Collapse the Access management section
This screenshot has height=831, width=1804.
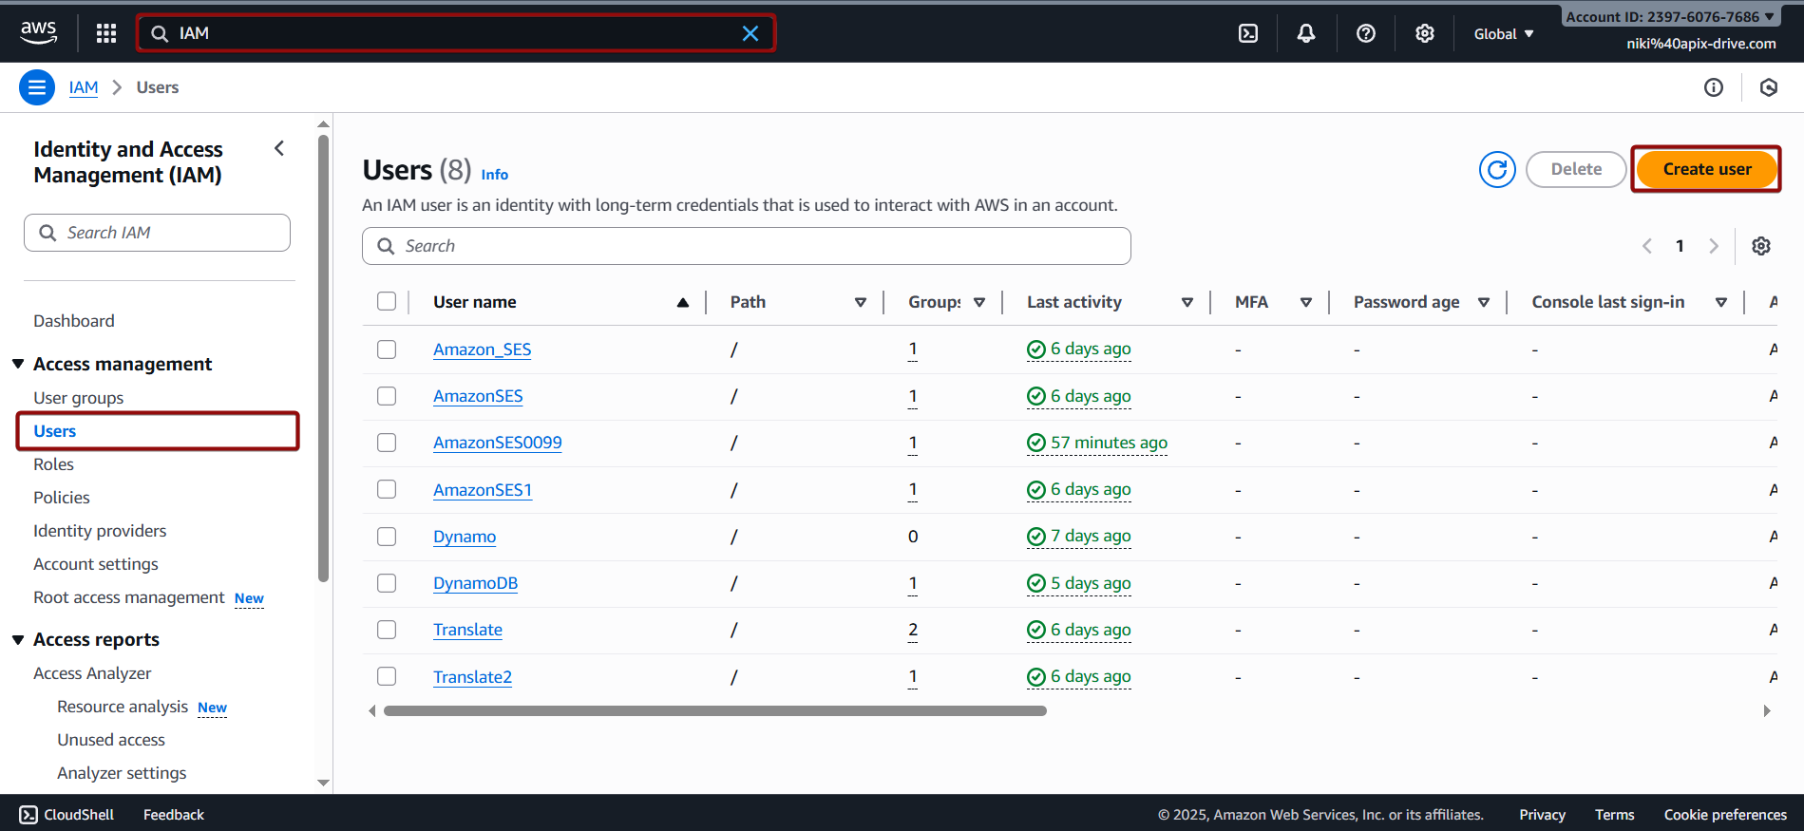tap(18, 364)
